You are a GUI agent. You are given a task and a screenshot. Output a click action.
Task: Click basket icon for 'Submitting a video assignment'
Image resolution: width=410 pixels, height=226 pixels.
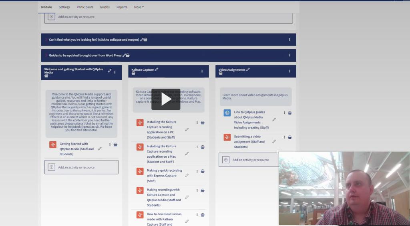(x=289, y=137)
